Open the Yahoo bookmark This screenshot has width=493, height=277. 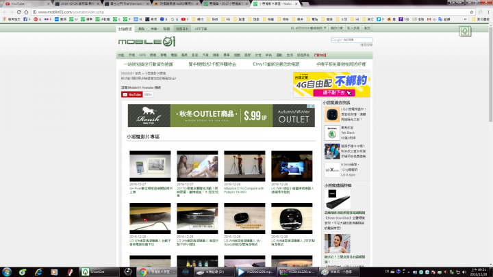click(403, 19)
